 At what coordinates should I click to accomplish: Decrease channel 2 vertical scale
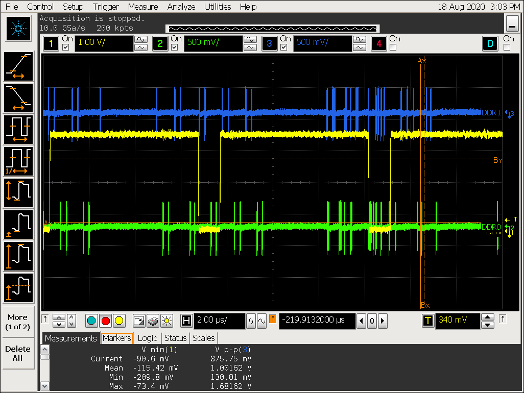[x=250, y=48]
